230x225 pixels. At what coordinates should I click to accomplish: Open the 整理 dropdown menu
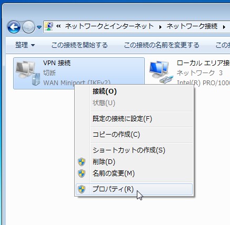(x=25, y=45)
